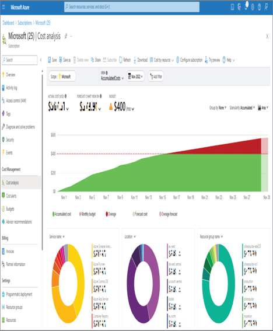This screenshot has width=273, height=331.
Task: Open portal settings gear icon
Action: 253,7
